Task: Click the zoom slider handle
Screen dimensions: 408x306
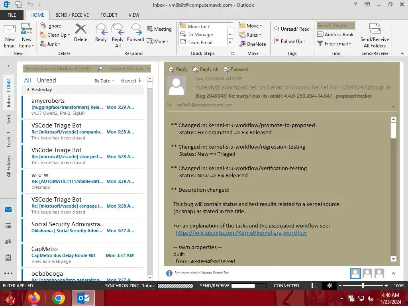Action: pos(363,286)
